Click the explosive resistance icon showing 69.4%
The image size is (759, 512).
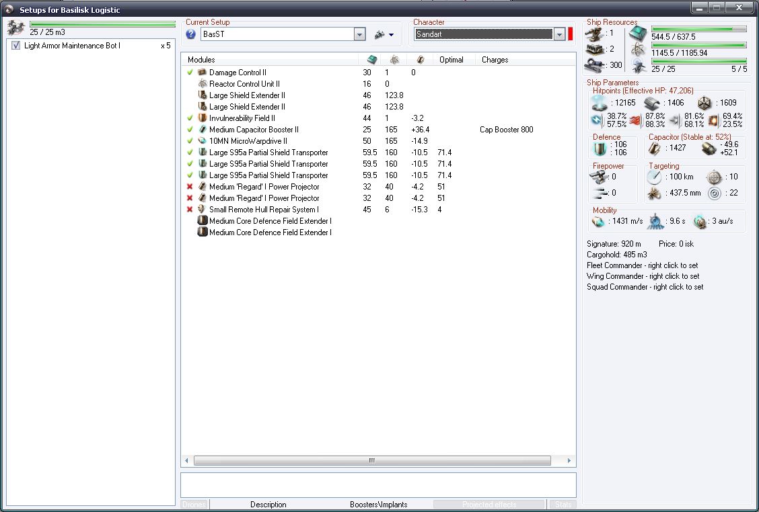pyautogui.click(x=713, y=120)
